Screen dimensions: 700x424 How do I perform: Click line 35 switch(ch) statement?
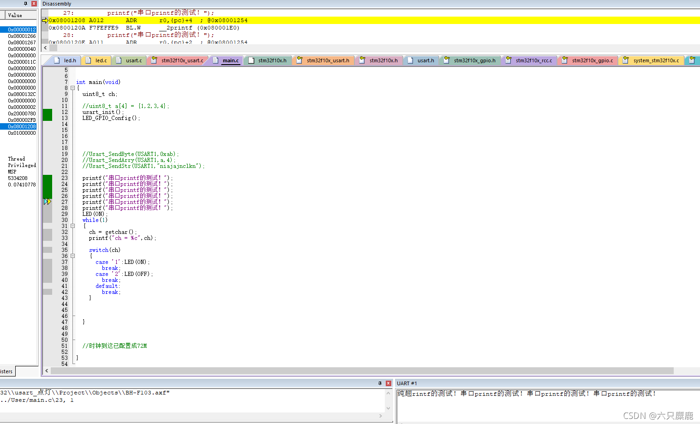pos(105,250)
